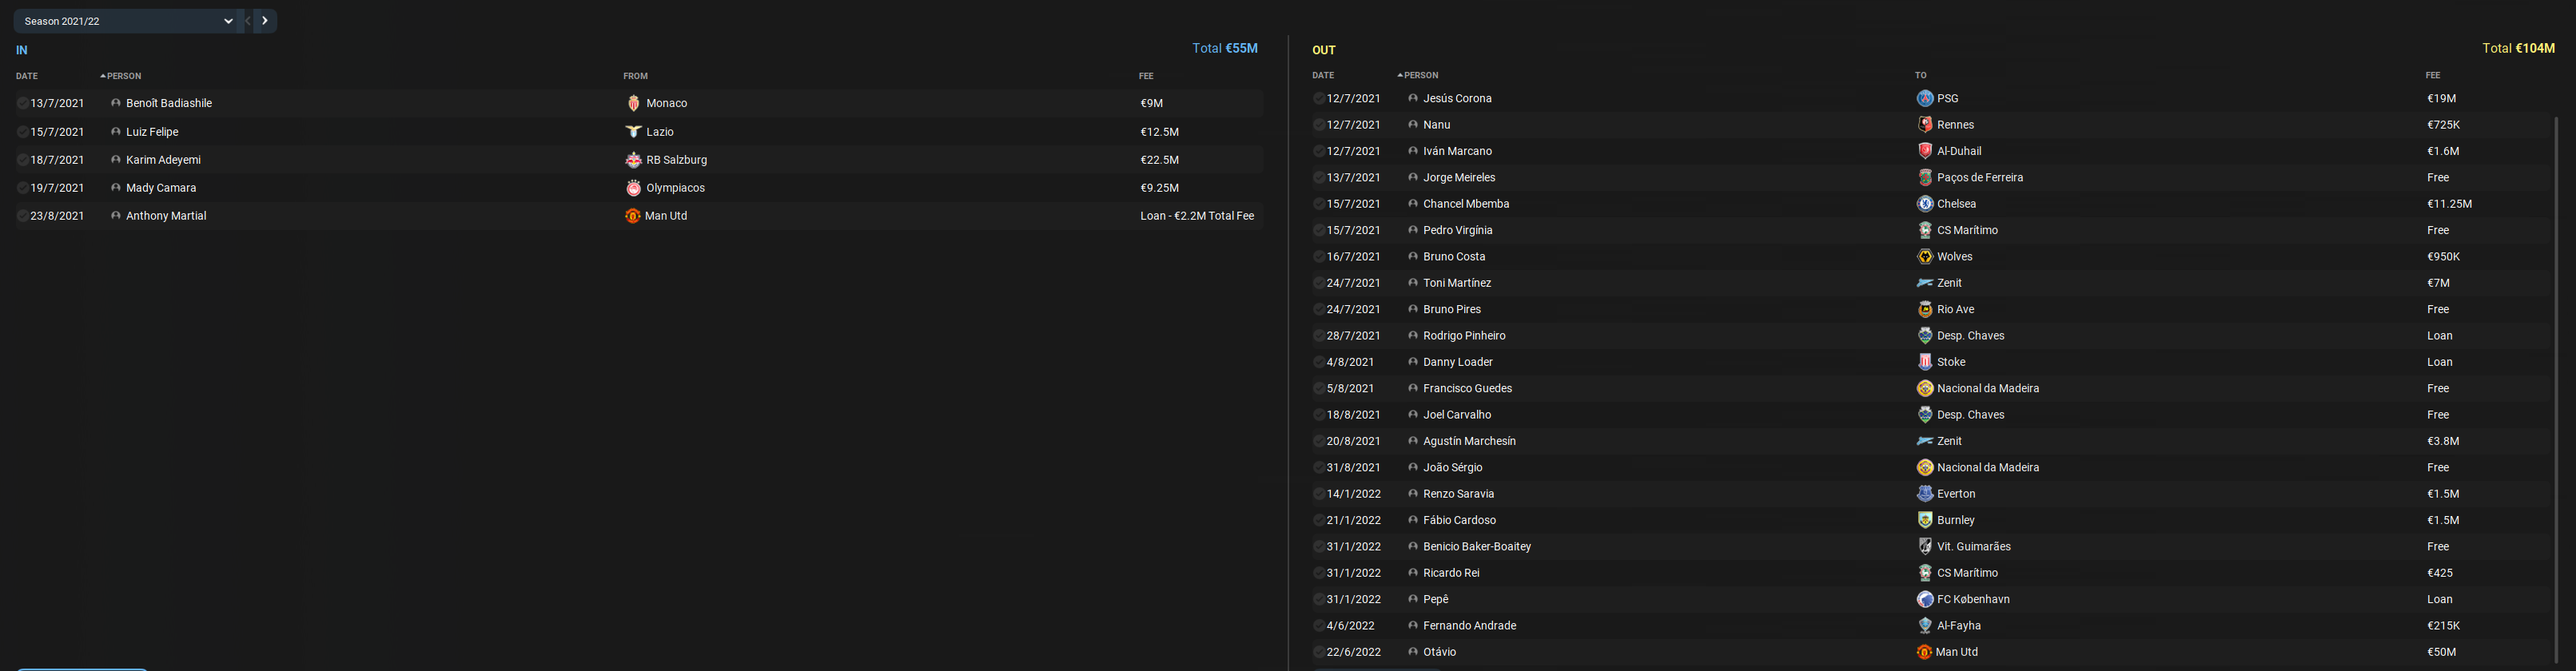Click the FC København club crest

click(x=1925, y=599)
